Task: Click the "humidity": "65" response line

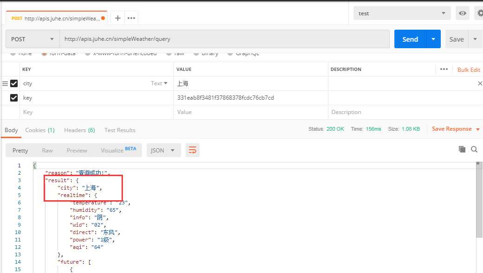Action: (x=96, y=210)
